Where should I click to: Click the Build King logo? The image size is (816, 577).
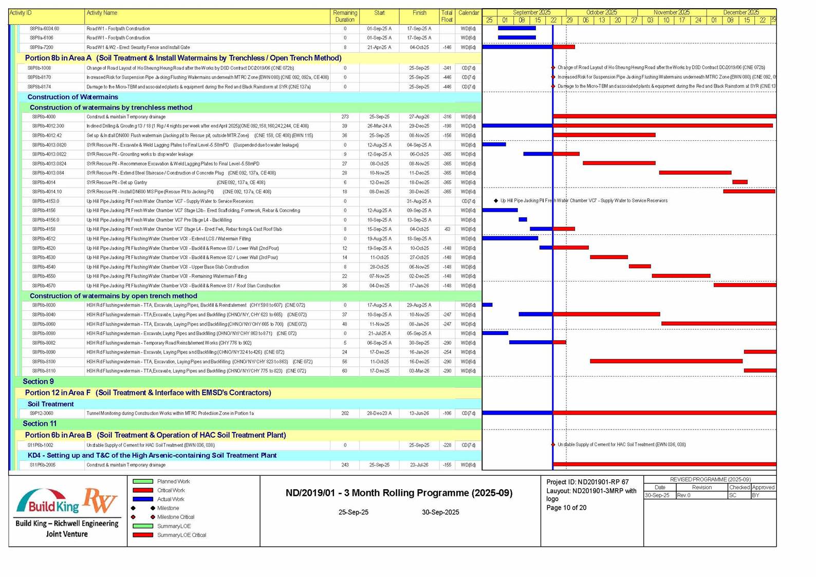[x=47, y=502]
